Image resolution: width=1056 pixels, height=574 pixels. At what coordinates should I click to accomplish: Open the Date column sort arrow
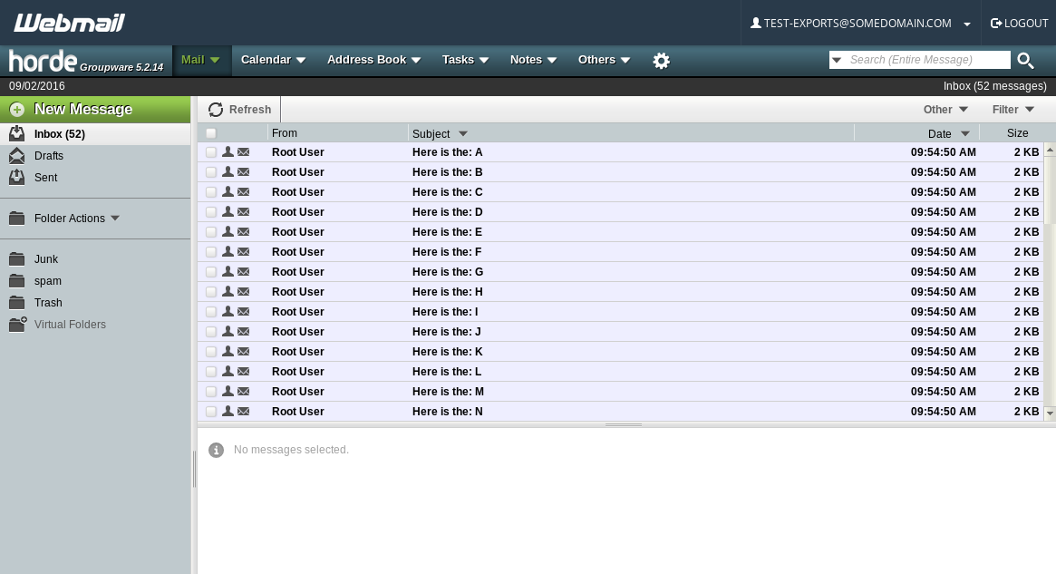pyautogui.click(x=965, y=133)
